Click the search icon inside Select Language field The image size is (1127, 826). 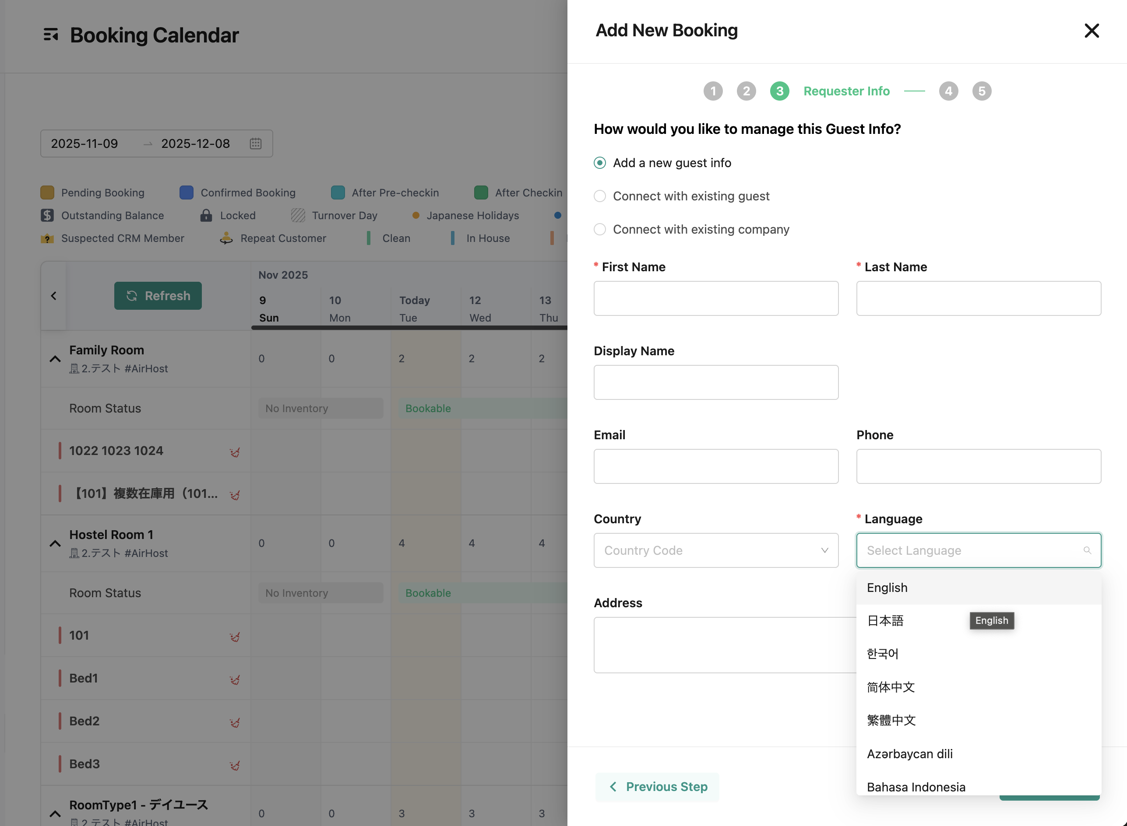click(x=1088, y=550)
